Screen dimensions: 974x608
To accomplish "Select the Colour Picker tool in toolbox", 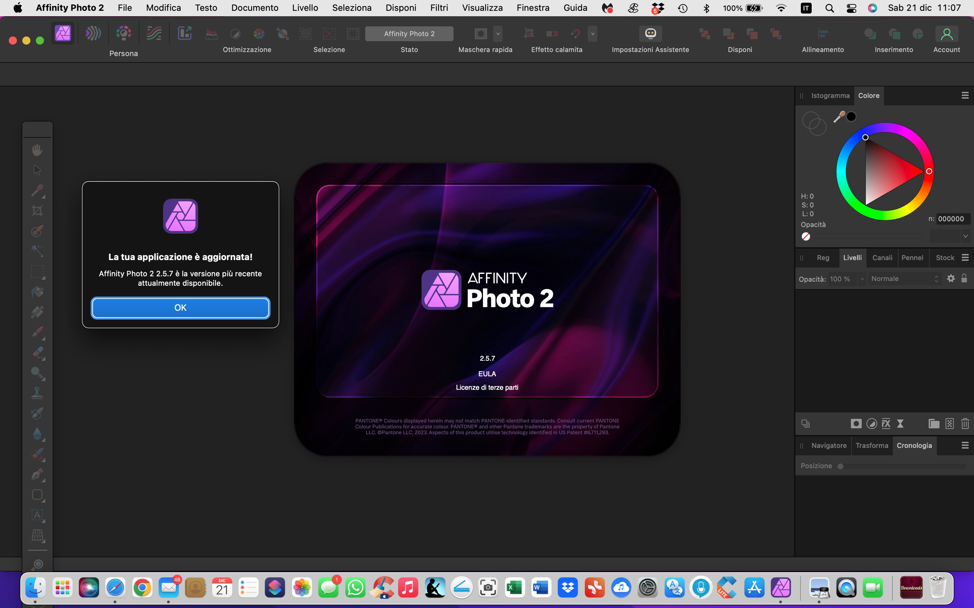I will pyautogui.click(x=37, y=190).
